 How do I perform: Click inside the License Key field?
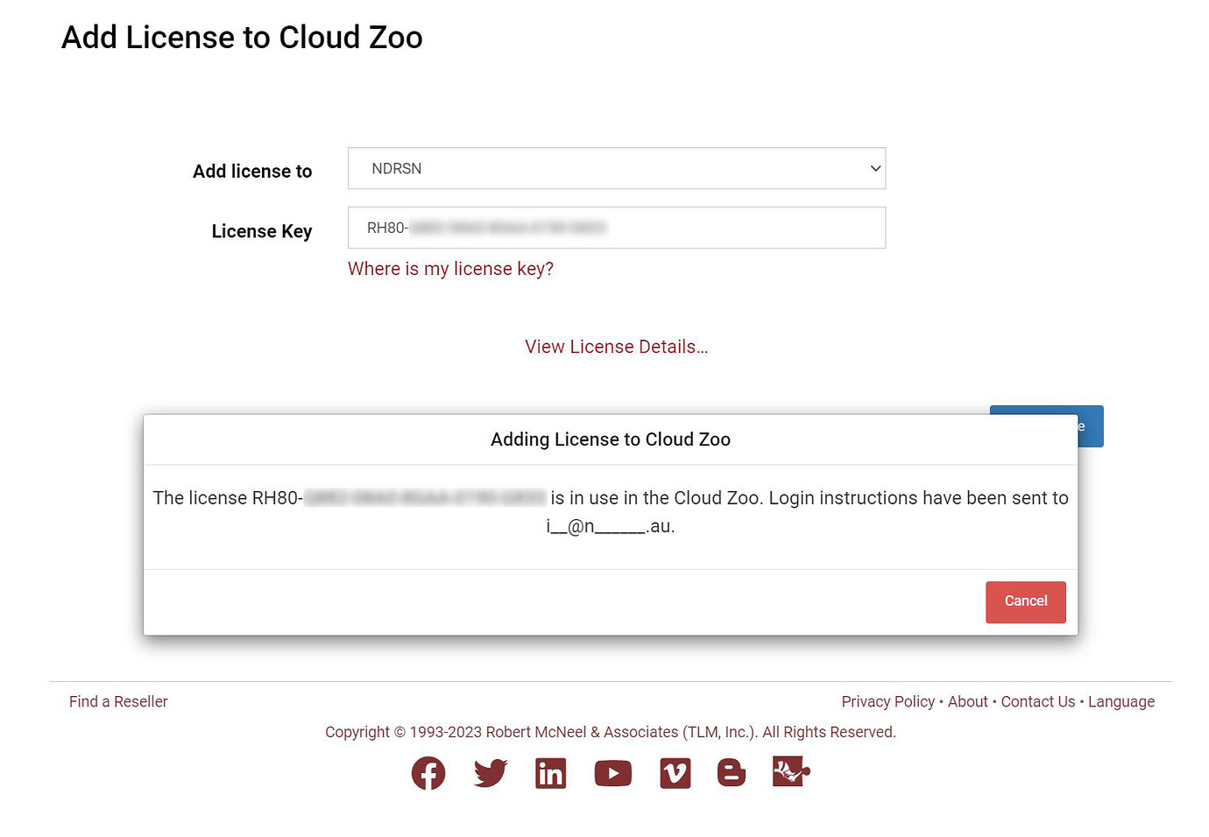617,228
